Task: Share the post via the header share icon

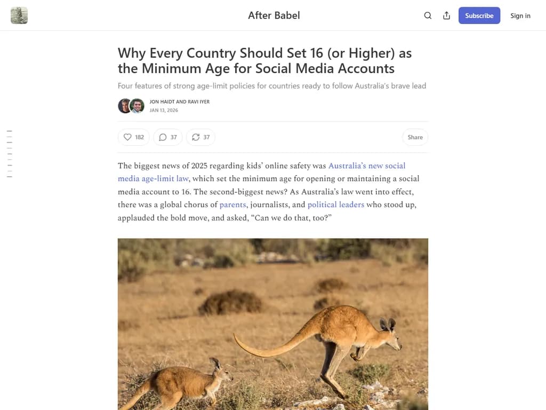Action: point(447,15)
